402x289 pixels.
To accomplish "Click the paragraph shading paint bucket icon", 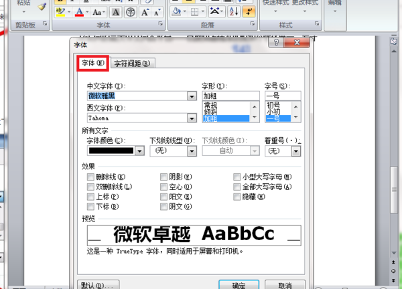I will pos(176,11).
